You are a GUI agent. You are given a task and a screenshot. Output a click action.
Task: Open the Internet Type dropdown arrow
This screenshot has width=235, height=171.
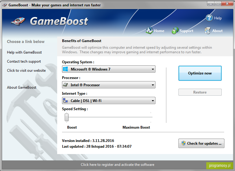coord(153,101)
